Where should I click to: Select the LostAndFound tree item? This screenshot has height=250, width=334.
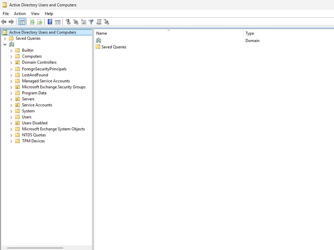tap(35, 75)
